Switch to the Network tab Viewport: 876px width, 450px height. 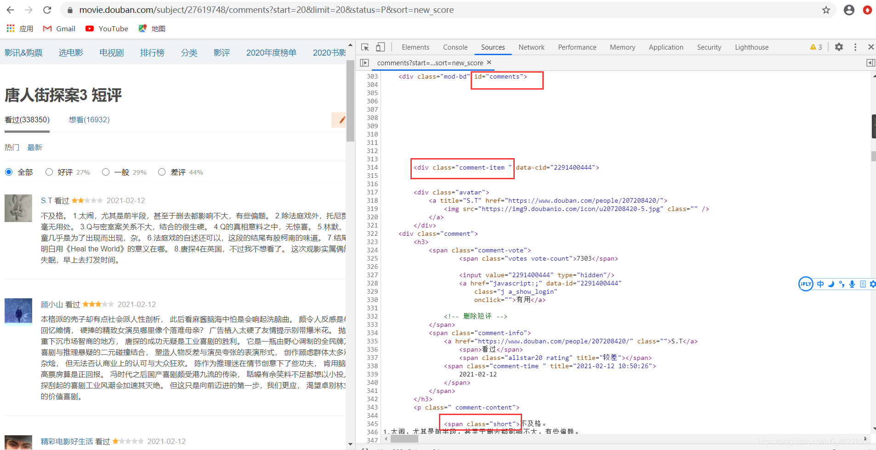pyautogui.click(x=531, y=47)
